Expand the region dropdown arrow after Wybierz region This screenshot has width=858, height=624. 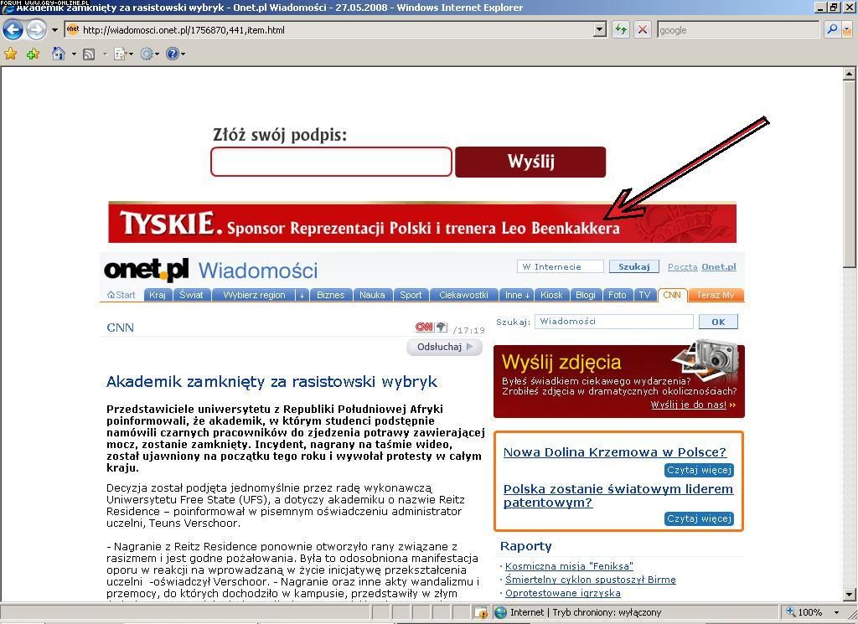point(302,296)
